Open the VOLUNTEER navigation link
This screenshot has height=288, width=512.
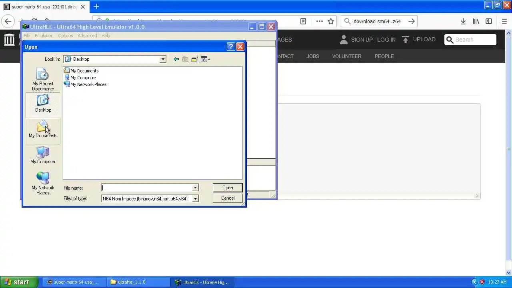pyautogui.click(x=347, y=56)
